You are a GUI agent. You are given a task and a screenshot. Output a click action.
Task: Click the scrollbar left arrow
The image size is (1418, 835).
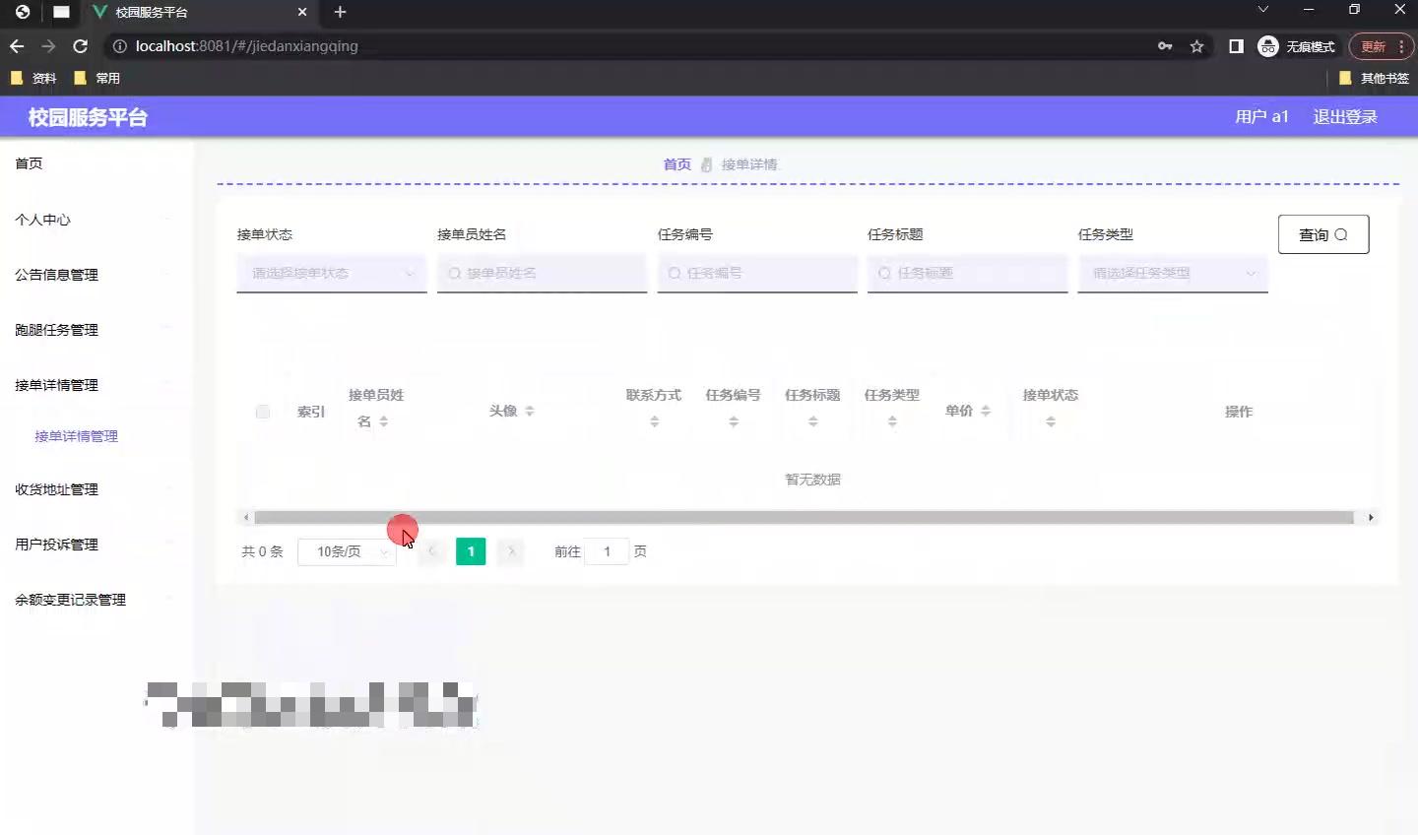click(246, 517)
